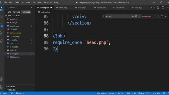The image size is (169, 95).
Task: Click Spaces: 2 indentation setting
Action: click(112, 93)
